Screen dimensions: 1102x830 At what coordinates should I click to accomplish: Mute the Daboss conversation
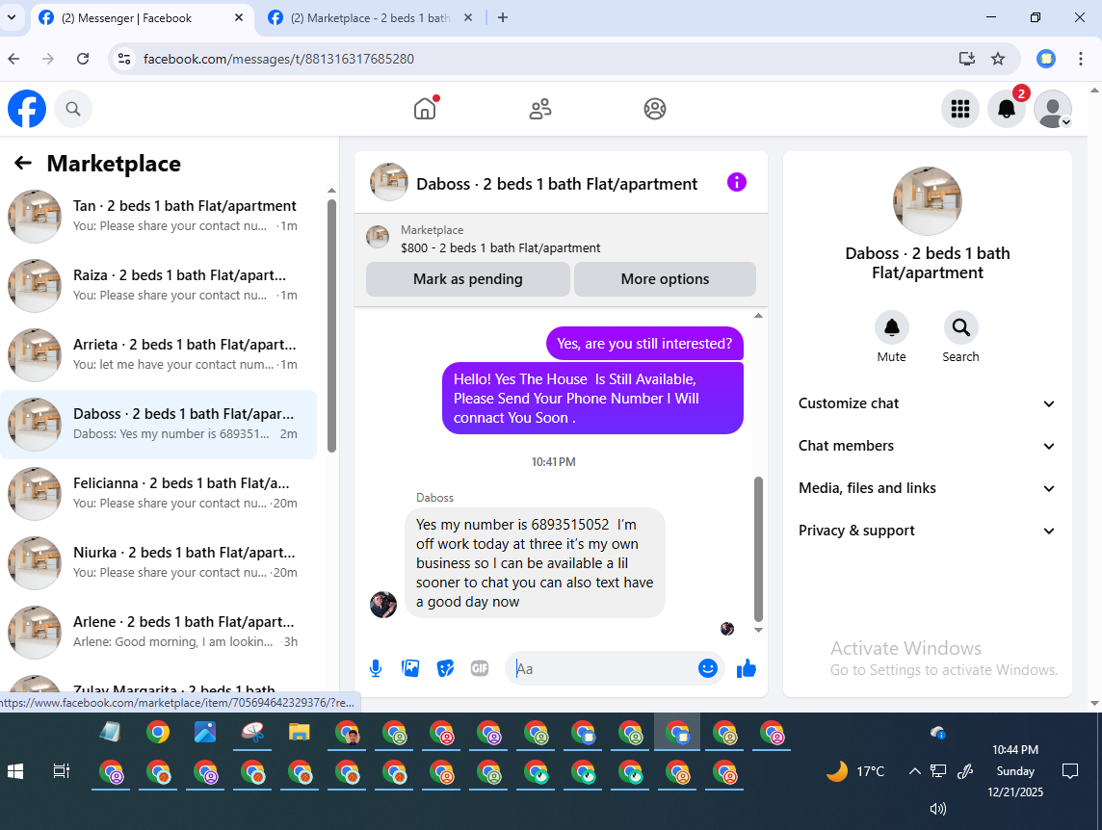coord(891,327)
